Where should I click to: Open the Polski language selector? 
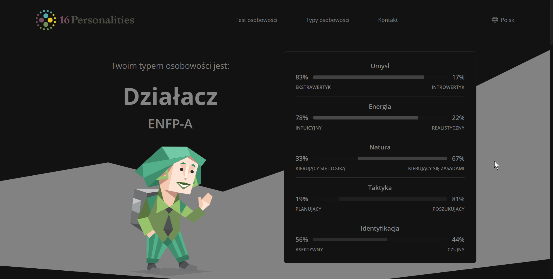click(508, 20)
